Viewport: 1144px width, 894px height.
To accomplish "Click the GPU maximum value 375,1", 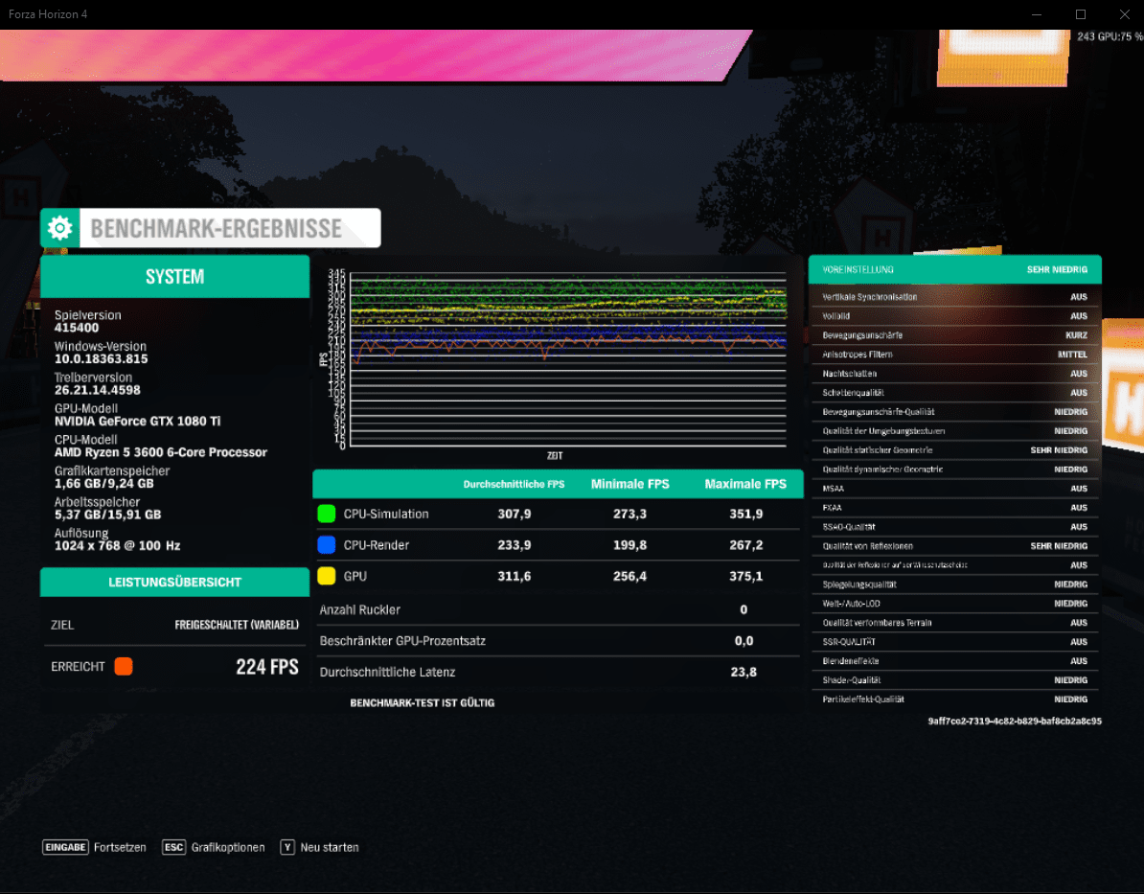I will (745, 576).
